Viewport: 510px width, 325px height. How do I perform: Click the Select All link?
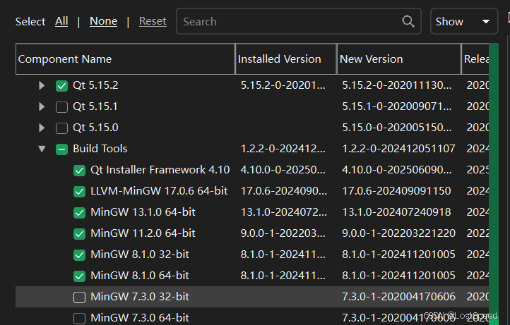pyautogui.click(x=61, y=21)
